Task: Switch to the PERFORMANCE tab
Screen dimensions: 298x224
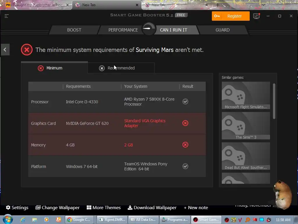Action: click(x=123, y=30)
